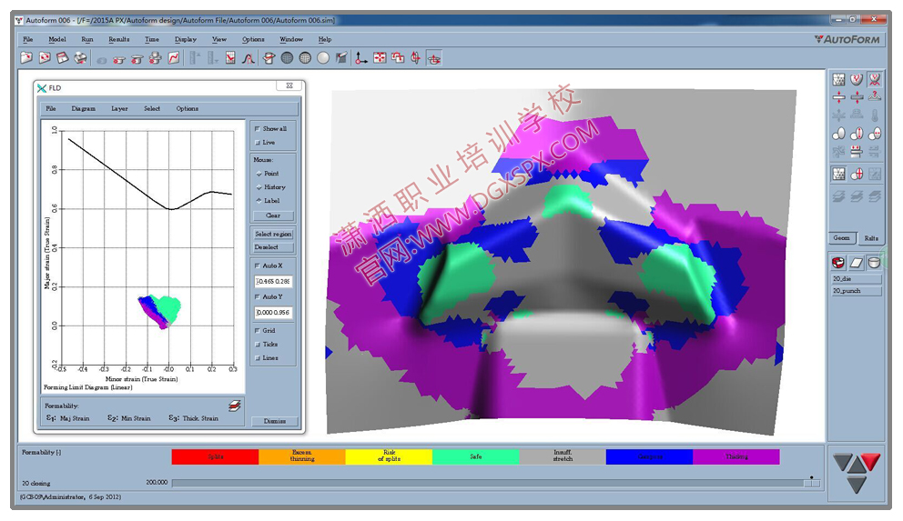Screen dimensions: 903x521
Task: Select the 20_punch tool entry
Action: coord(857,291)
